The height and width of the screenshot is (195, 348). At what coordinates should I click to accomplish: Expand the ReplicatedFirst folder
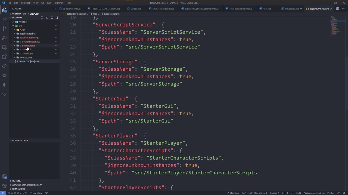28,34
